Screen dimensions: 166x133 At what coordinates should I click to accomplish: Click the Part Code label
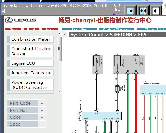click(x=23, y=103)
